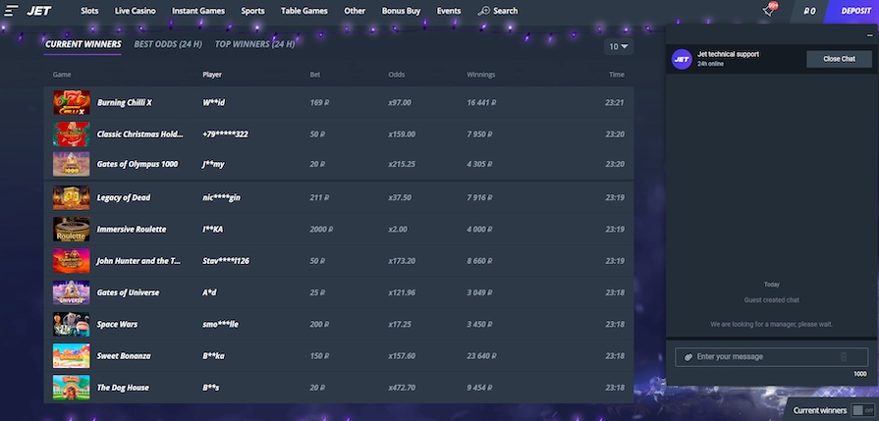The width and height of the screenshot is (879, 421).
Task: Click the Sweet Bonanza title
Action: click(124, 356)
